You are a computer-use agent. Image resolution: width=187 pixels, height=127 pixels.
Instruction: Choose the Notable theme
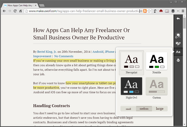coord(156,63)
